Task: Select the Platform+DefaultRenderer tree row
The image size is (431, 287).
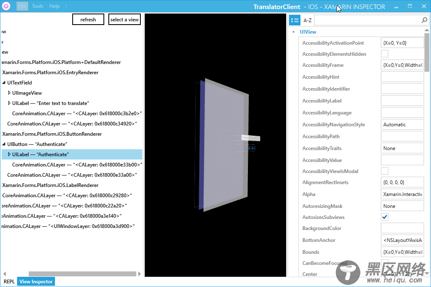Action: pos(61,62)
